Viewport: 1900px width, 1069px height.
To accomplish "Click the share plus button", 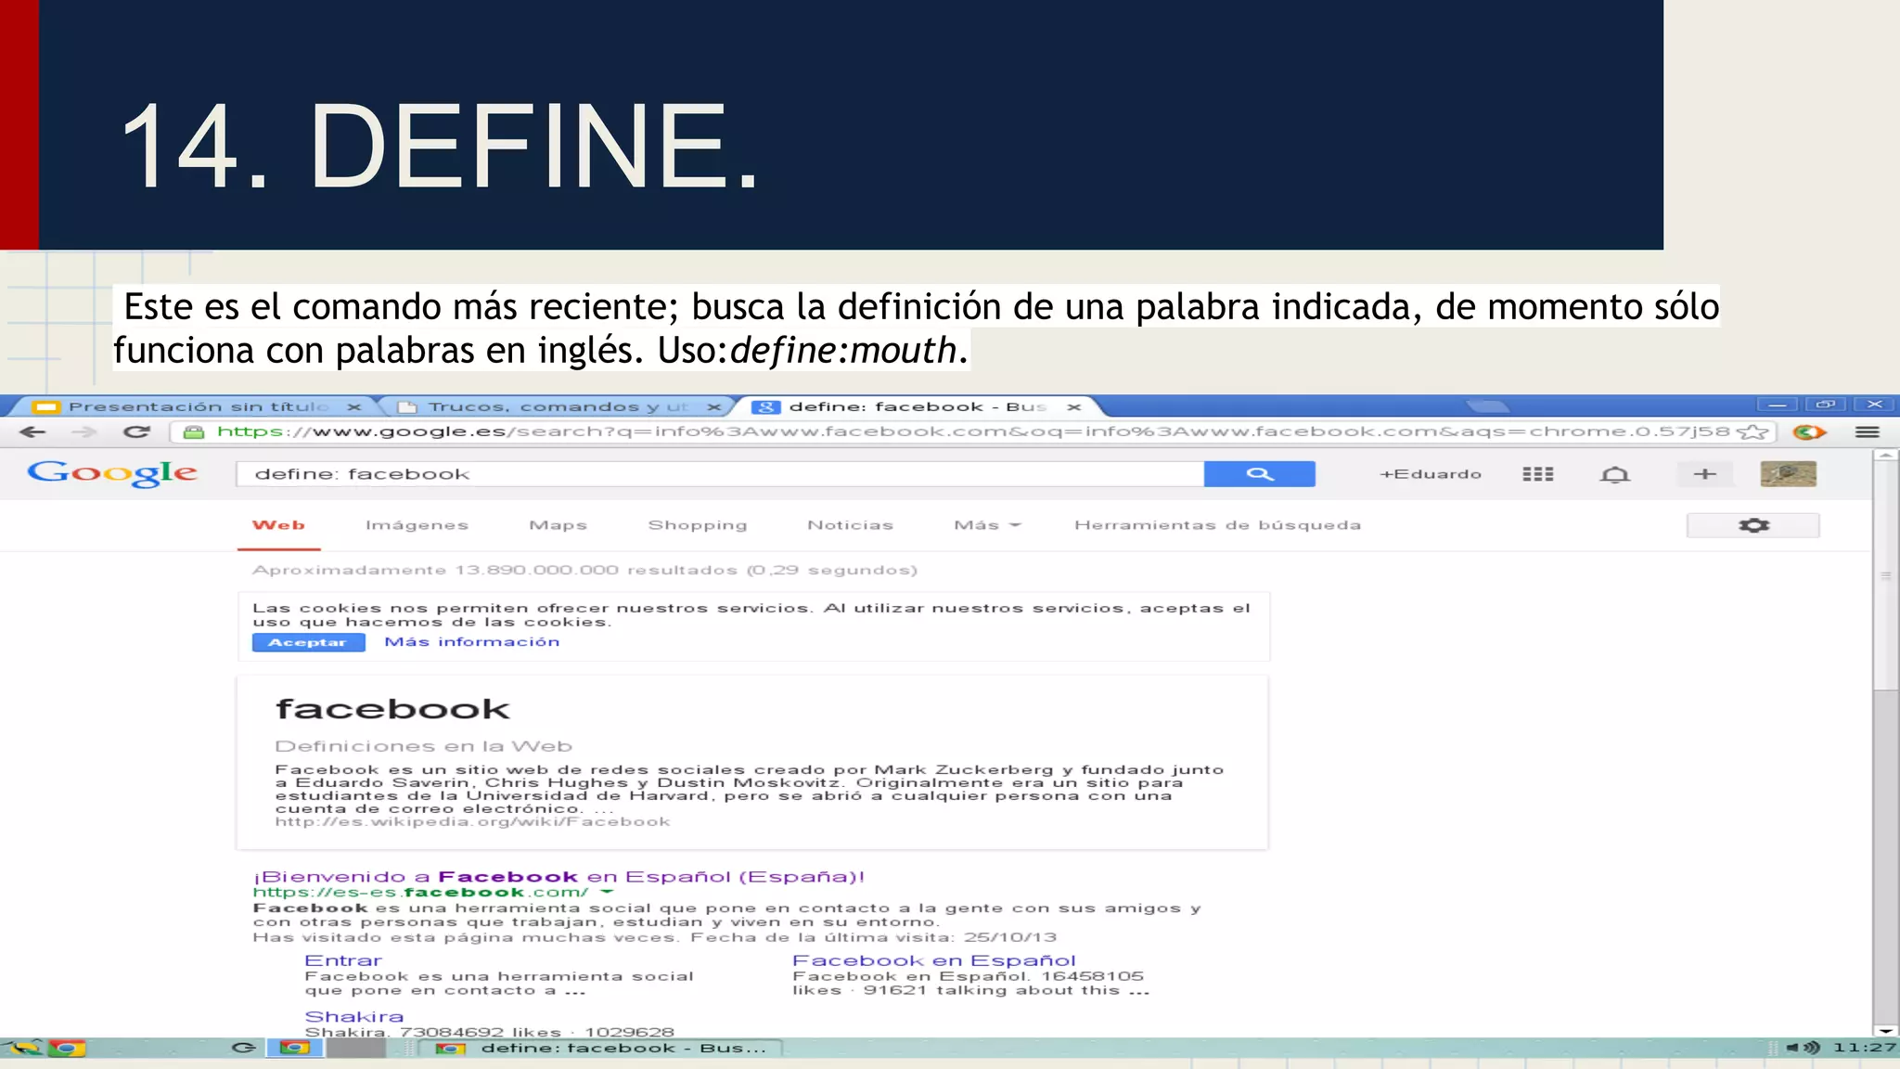I will tap(1704, 474).
